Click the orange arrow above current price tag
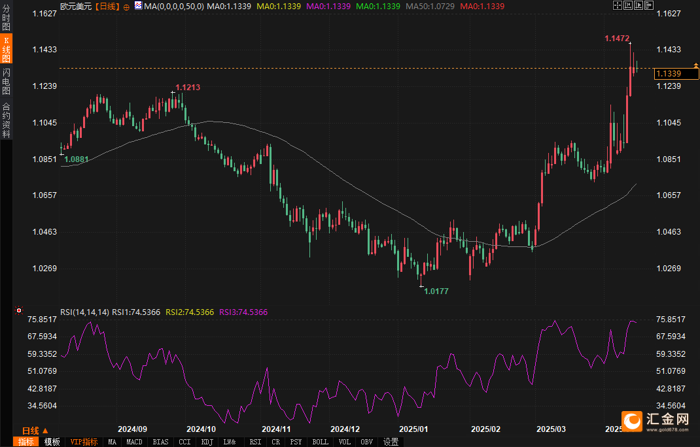This screenshot has width=700, height=447. coord(695,65)
